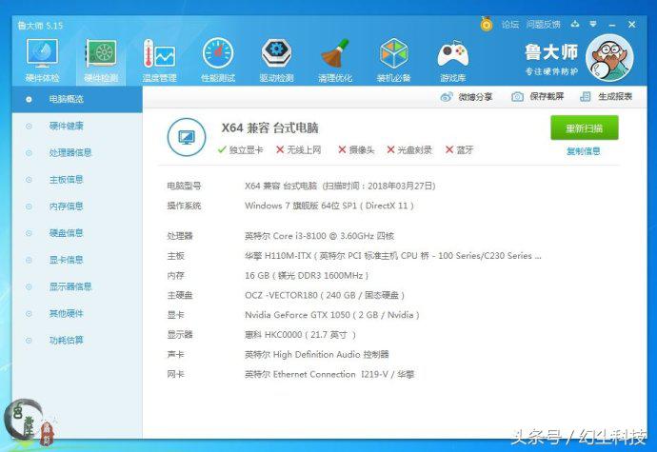The width and height of the screenshot is (657, 452).
Task: Click the OCZ -VECTOR180 disk value
Action: point(325,295)
